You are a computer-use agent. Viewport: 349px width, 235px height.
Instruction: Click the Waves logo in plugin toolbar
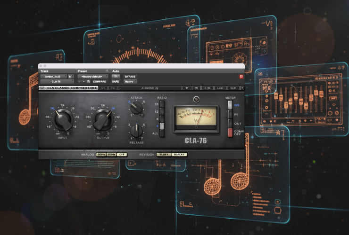click(42, 88)
